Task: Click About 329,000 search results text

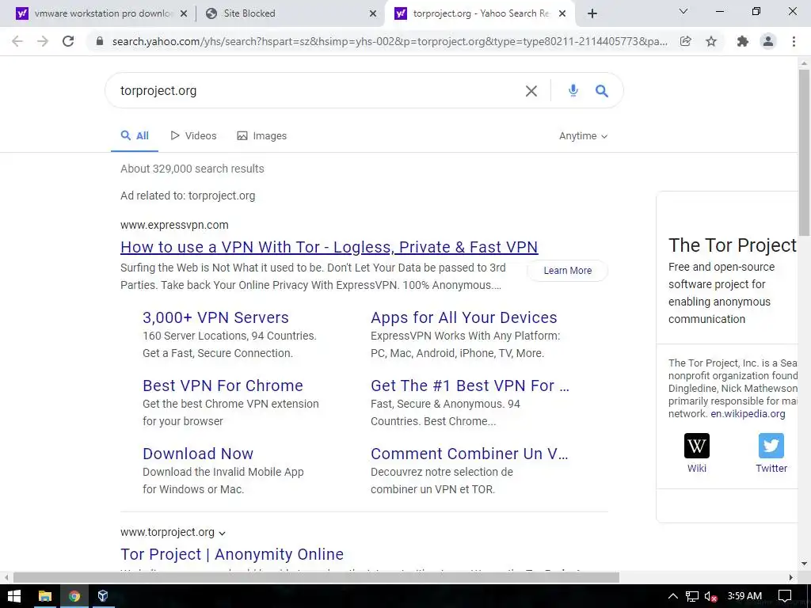Action: pos(192,169)
